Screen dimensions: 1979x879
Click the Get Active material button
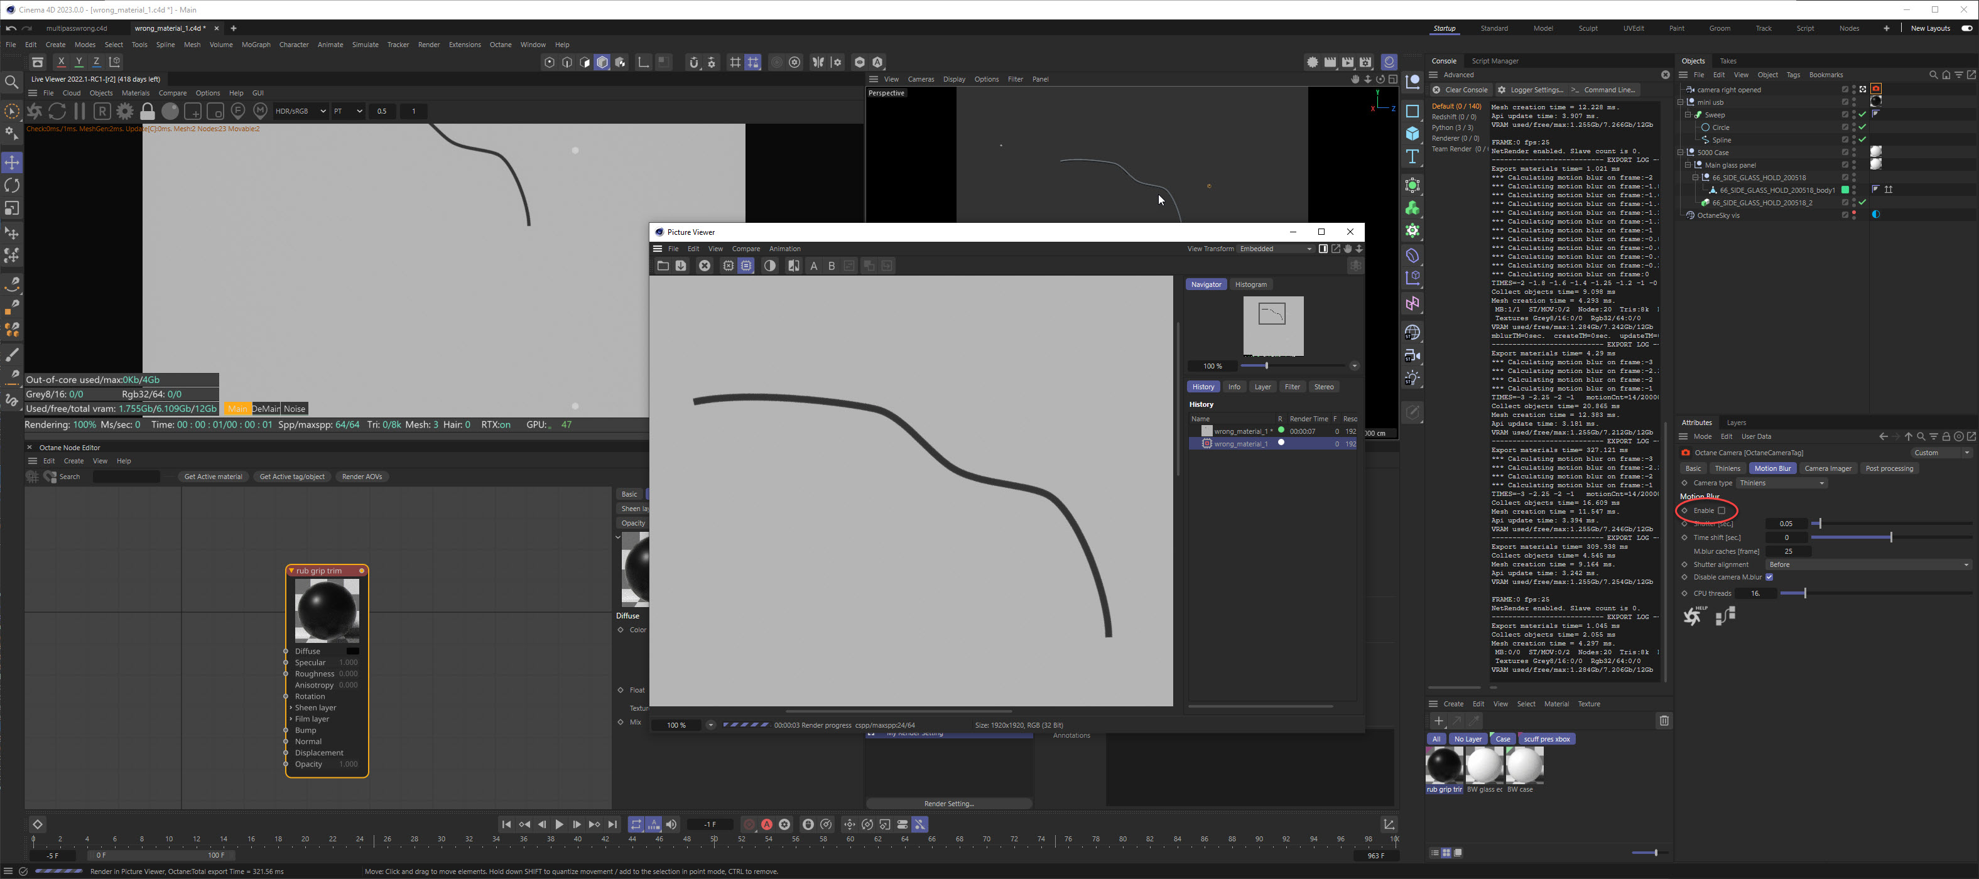(213, 477)
